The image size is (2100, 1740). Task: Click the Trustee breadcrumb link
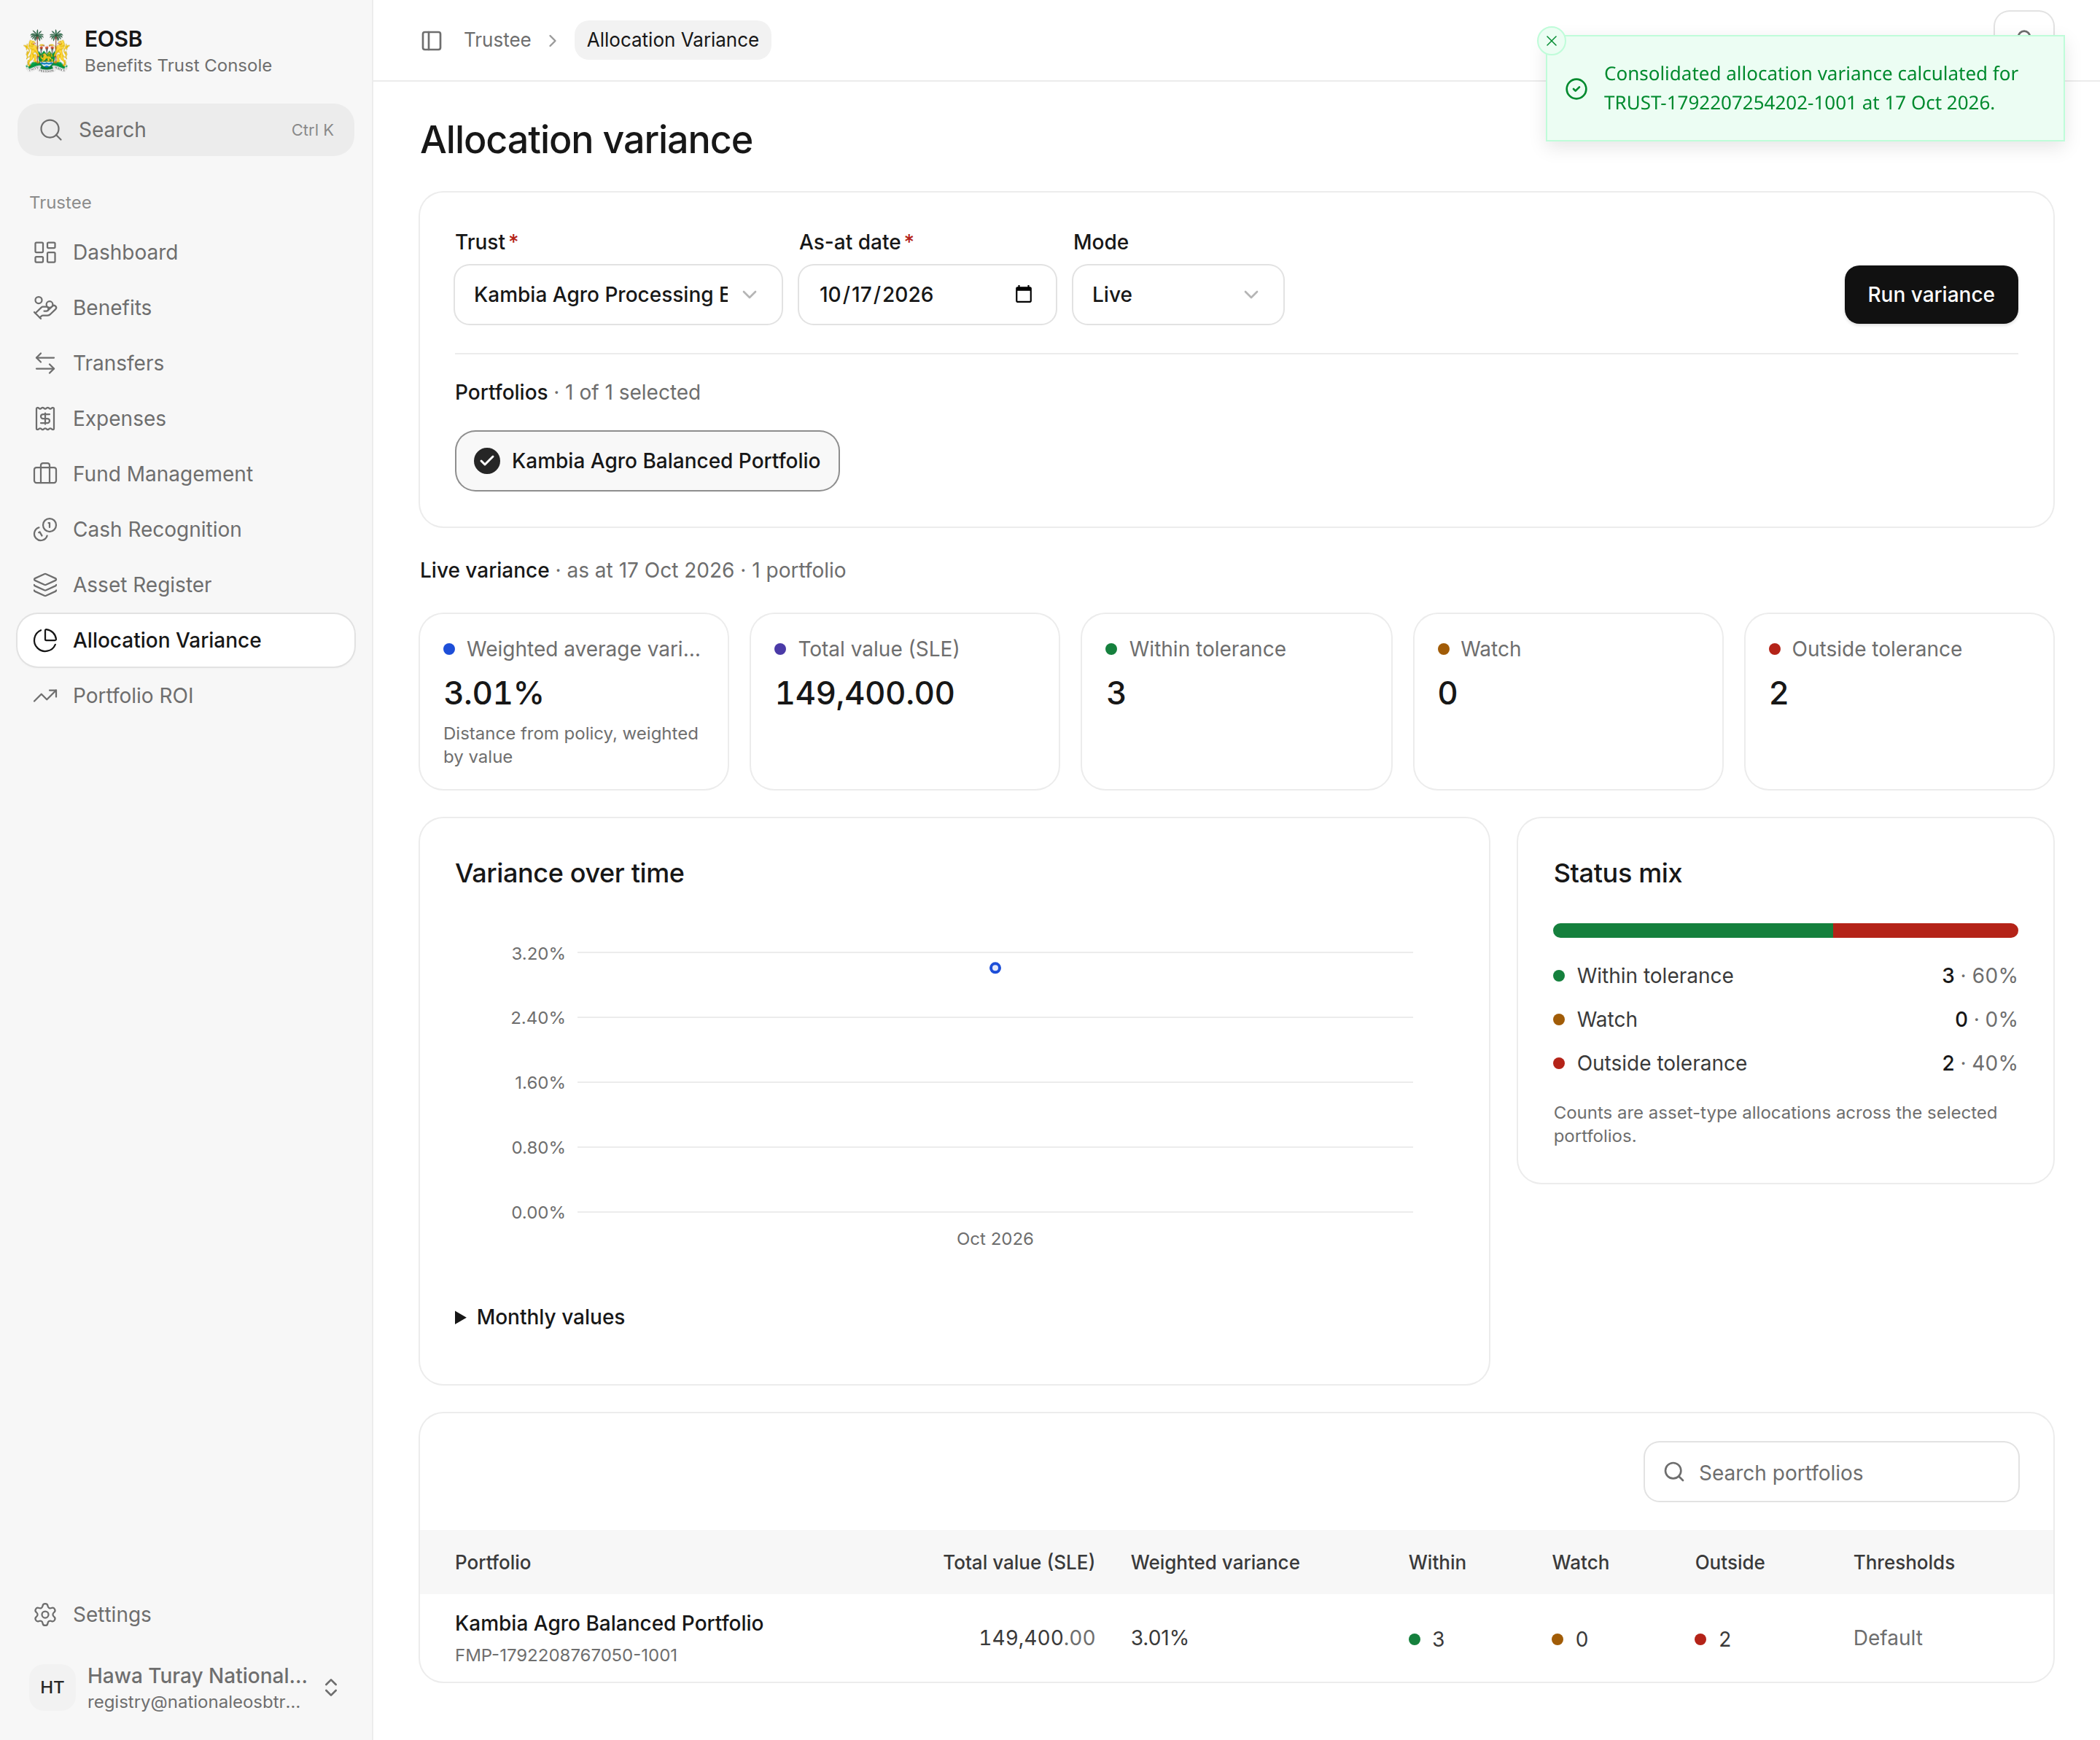pyautogui.click(x=497, y=40)
